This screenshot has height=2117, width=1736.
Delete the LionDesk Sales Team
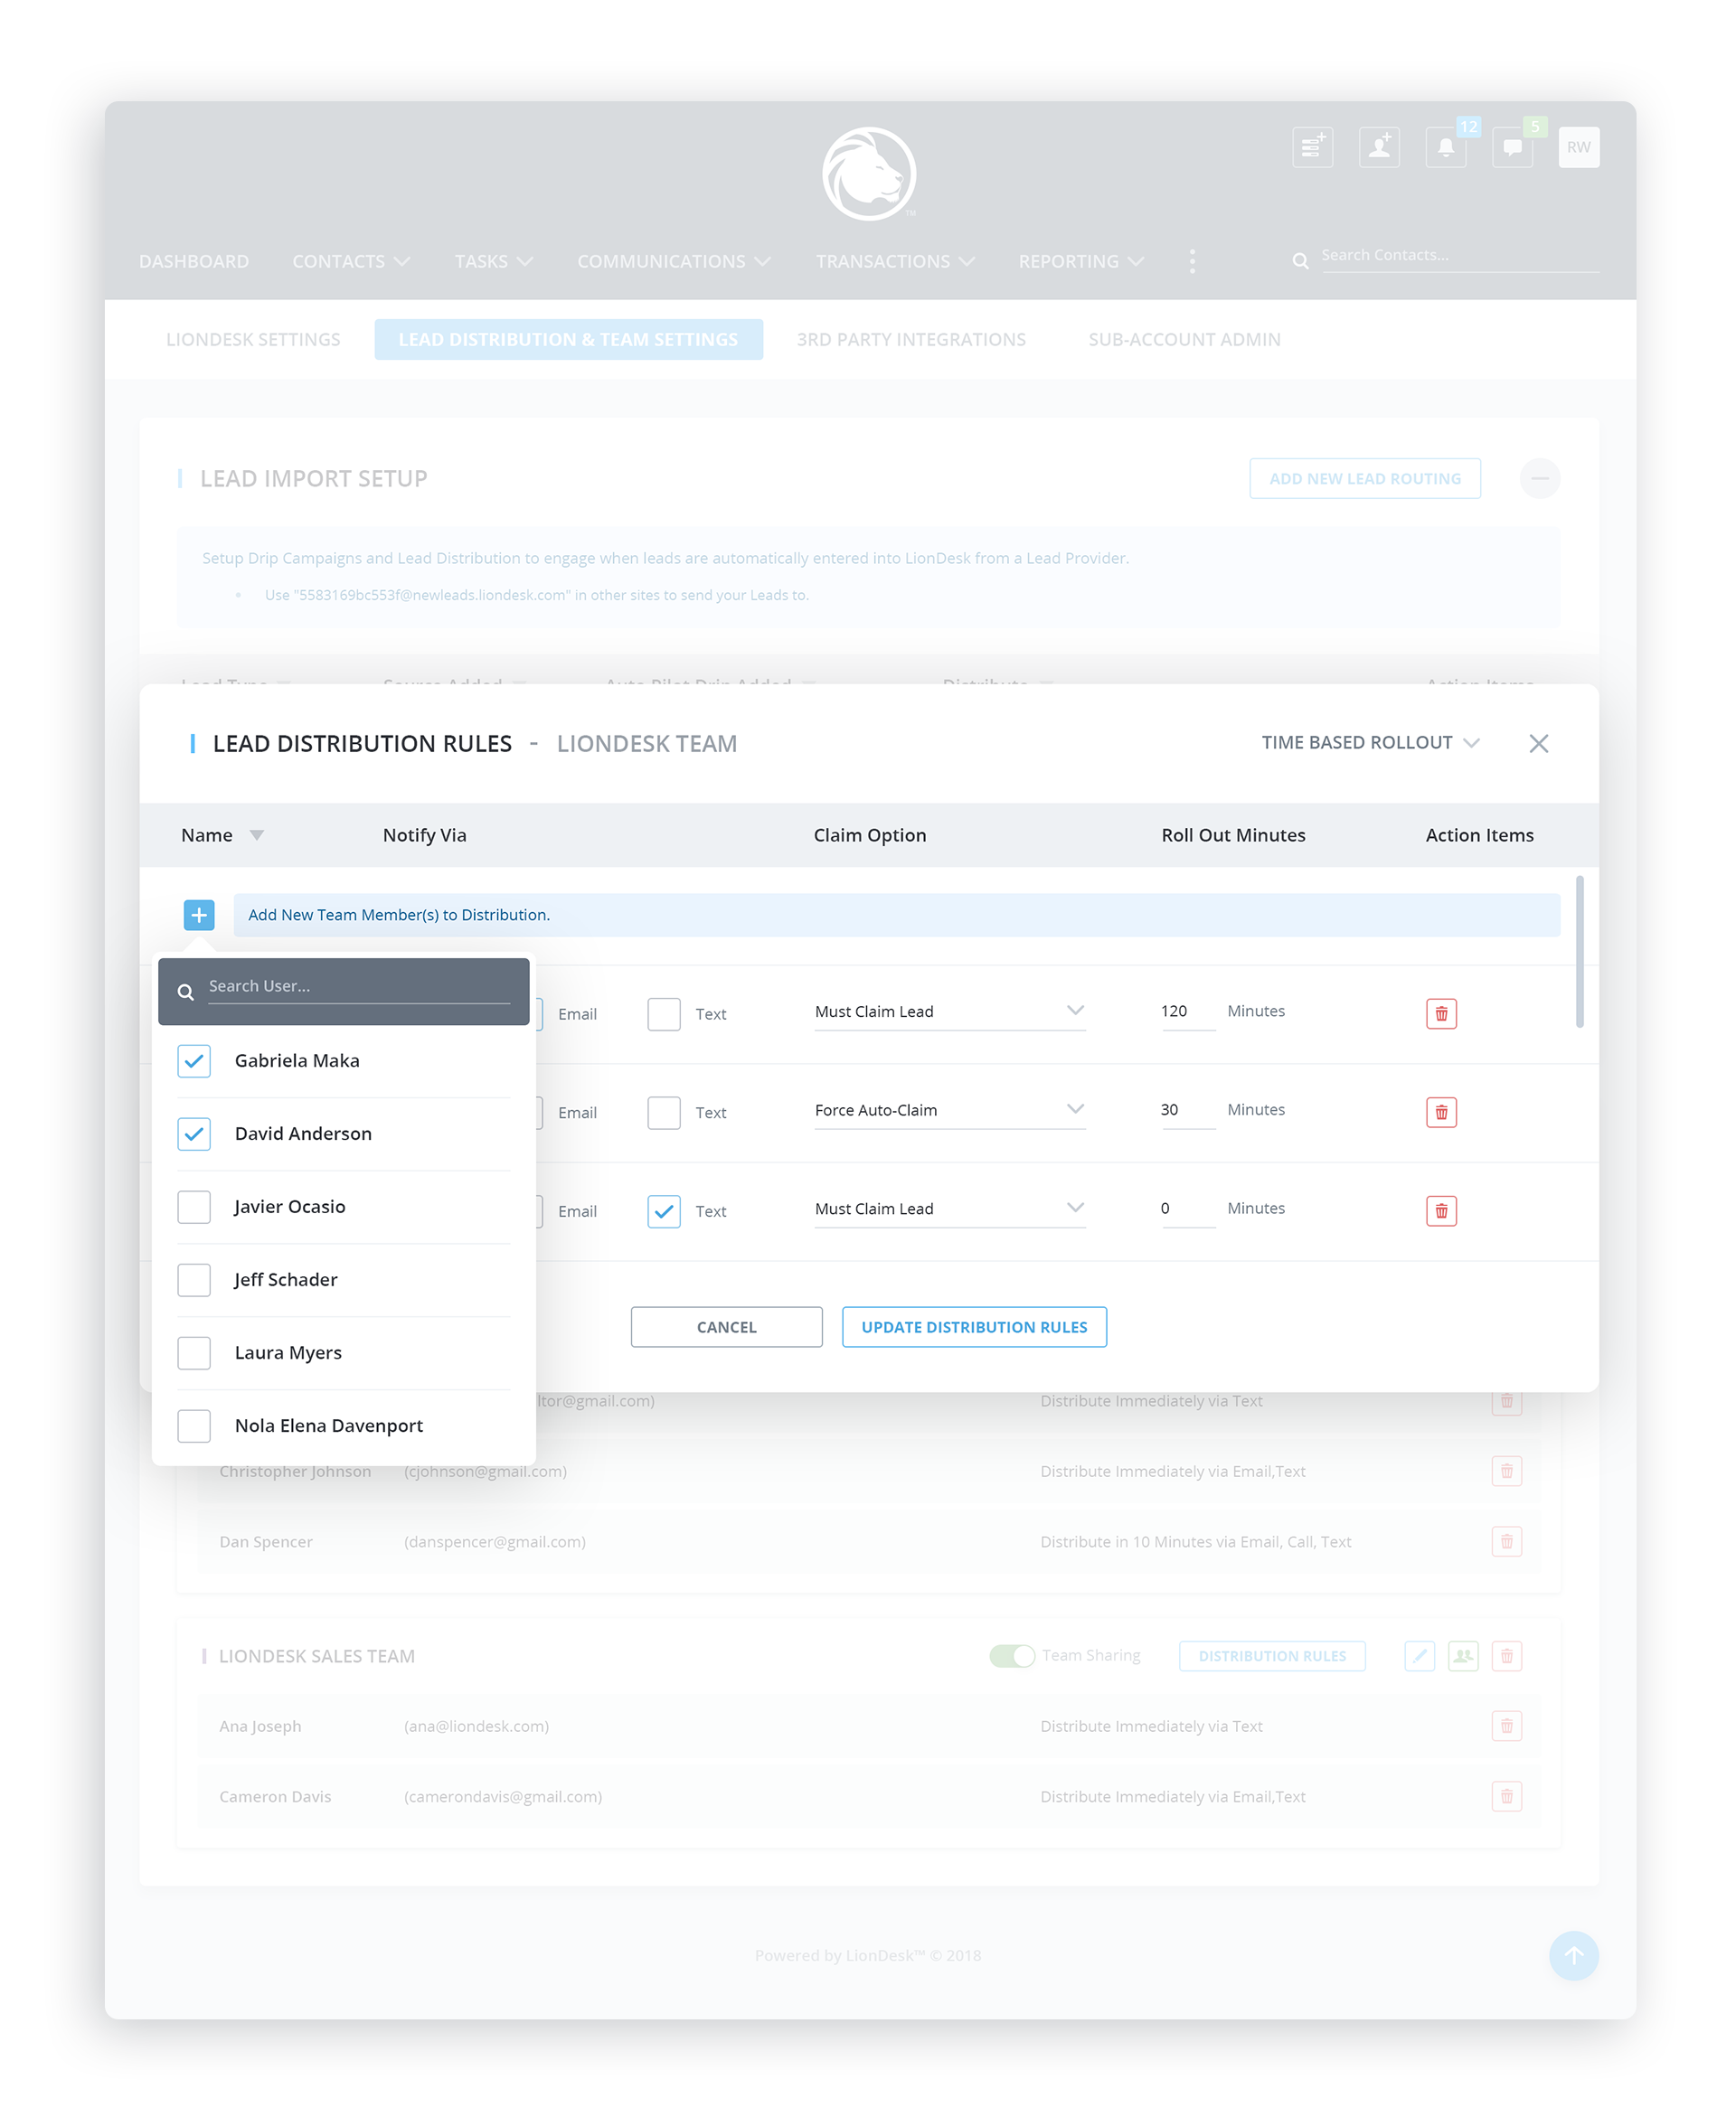(1507, 1656)
